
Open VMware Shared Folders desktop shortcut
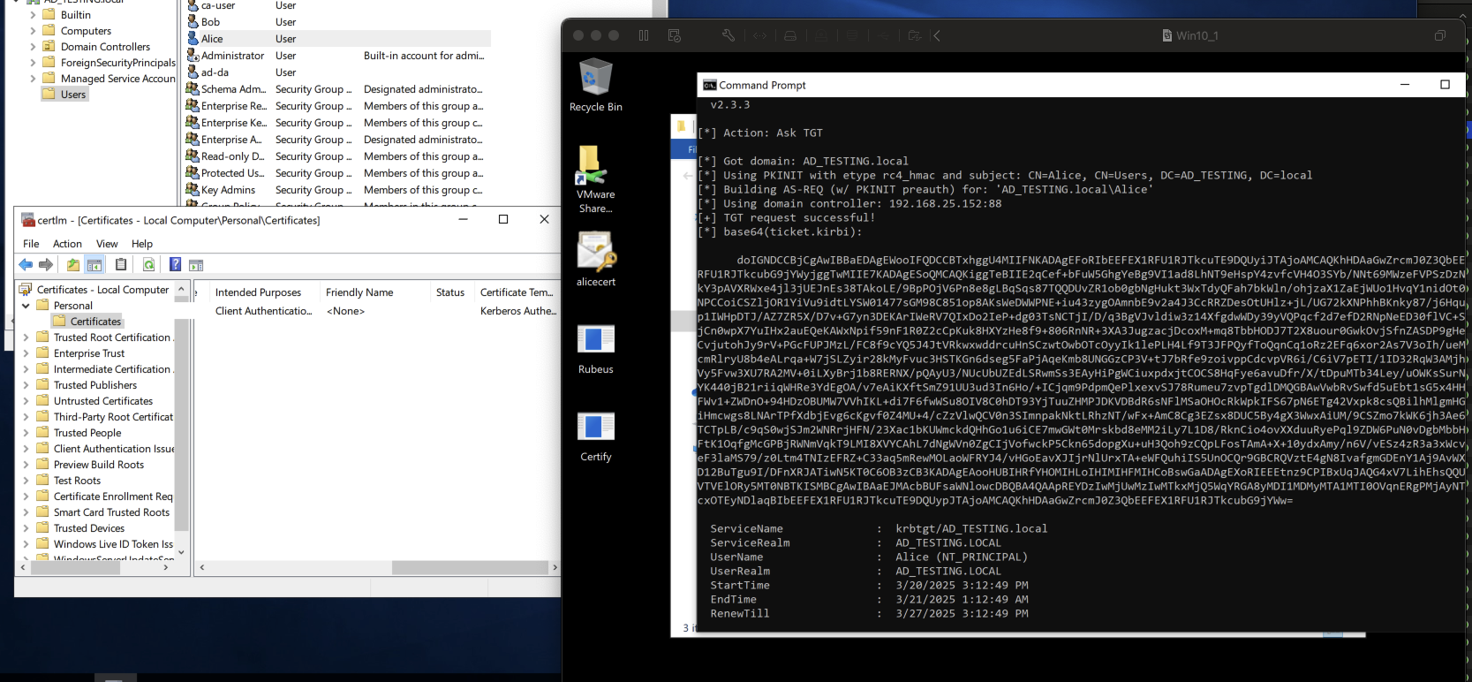(596, 179)
